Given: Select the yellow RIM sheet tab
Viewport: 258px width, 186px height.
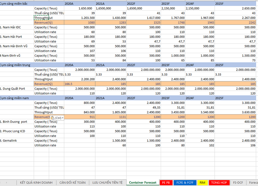Looking at the screenshot, I should (x=202, y=182).
